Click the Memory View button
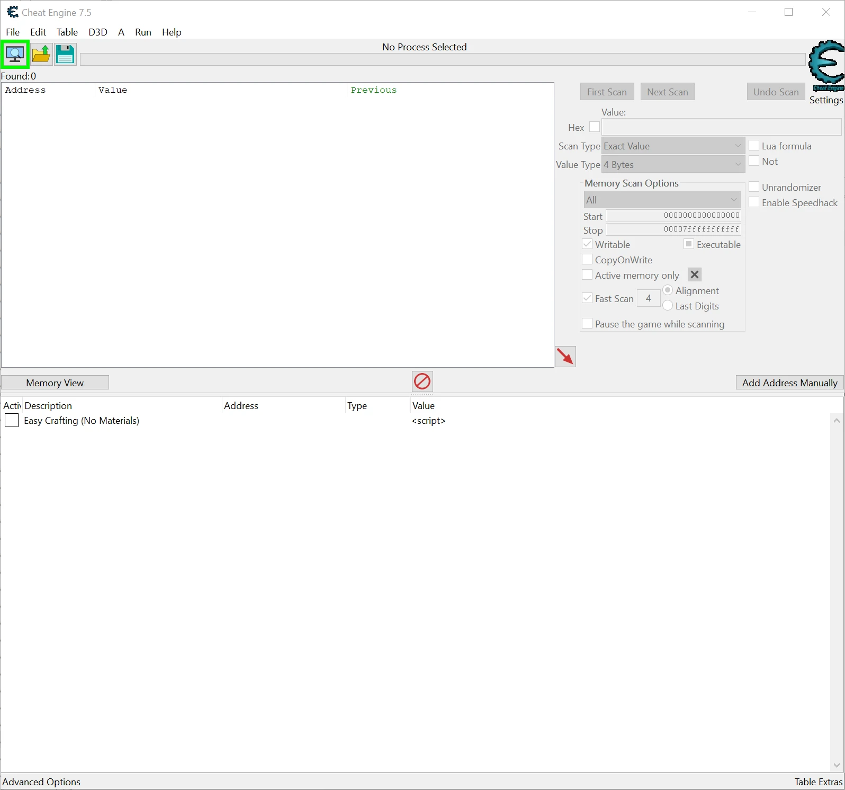 (55, 383)
